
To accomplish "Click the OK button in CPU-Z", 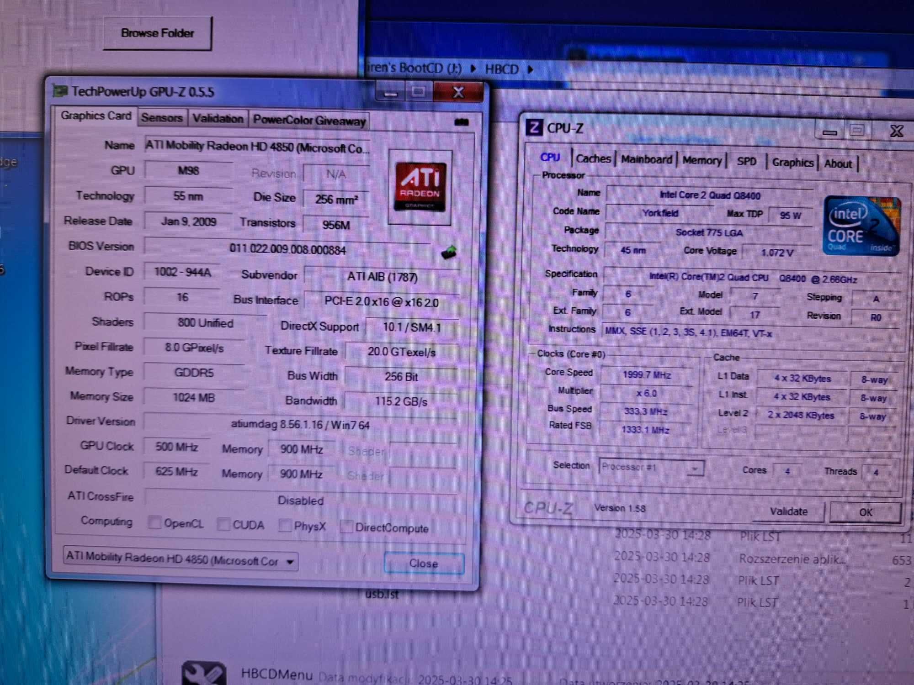I will pos(866,512).
